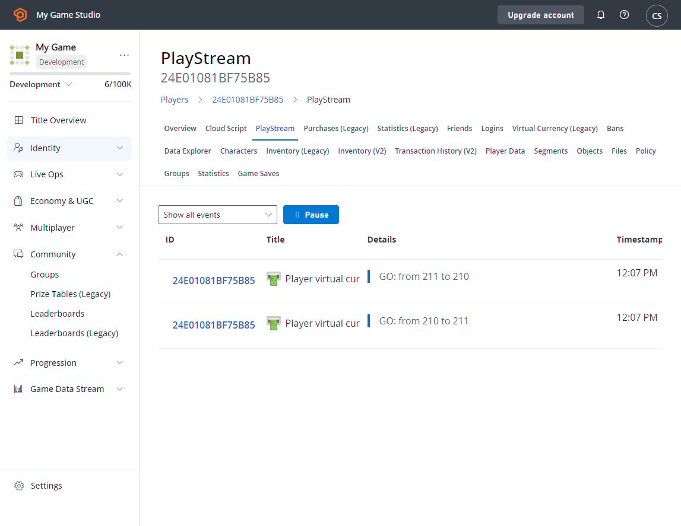Open the Logins tab
The image size is (681, 526).
coord(492,128)
